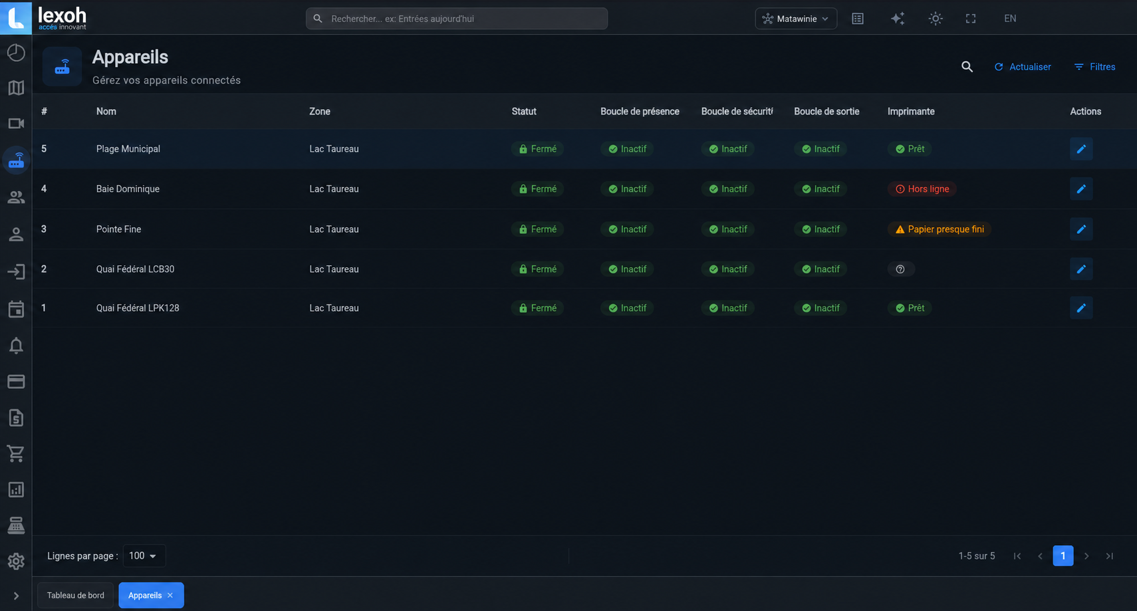Sort by the Nom column header

pos(106,112)
